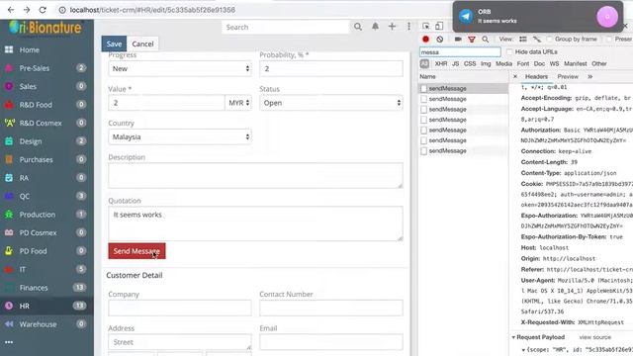
Task: Toggle the network filter funnel icon
Action: click(472, 40)
